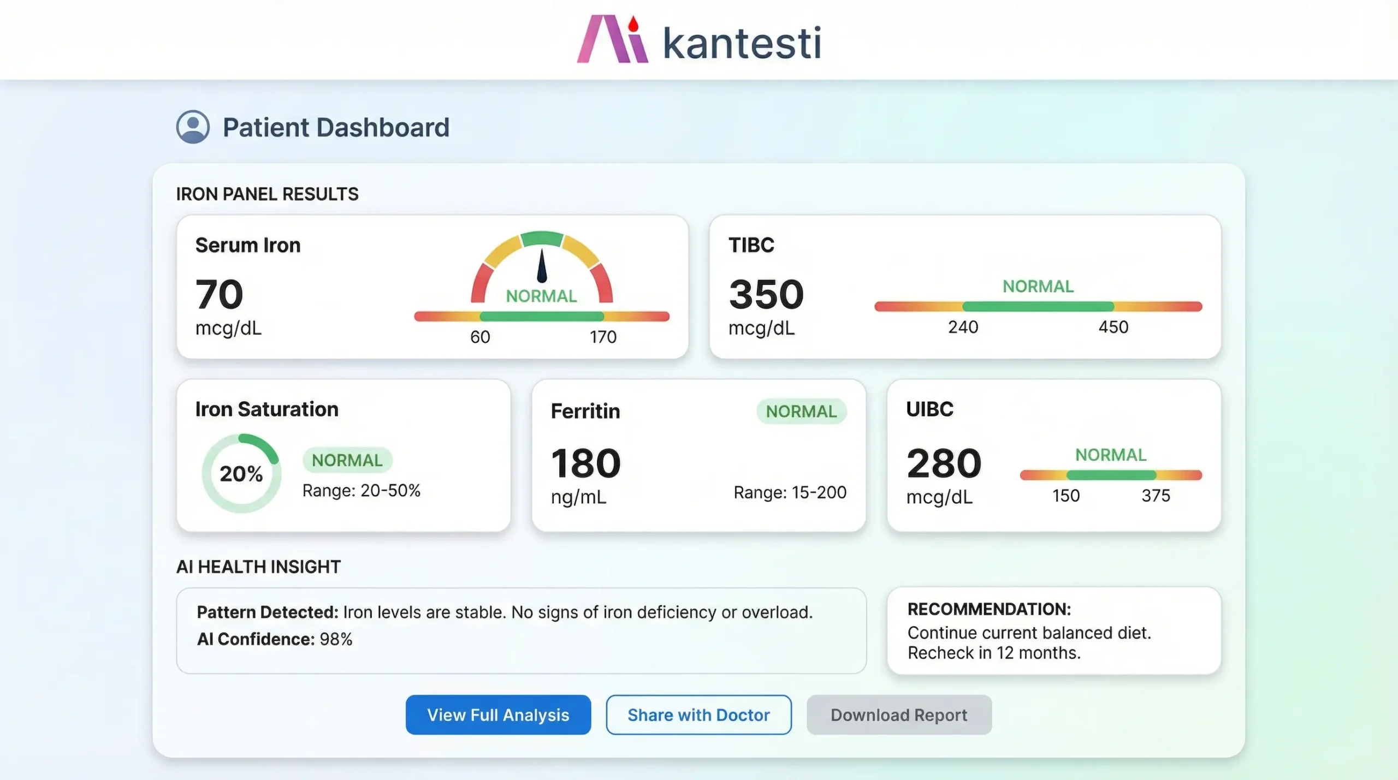Click the TIBC range bar
The height and width of the screenshot is (780, 1398).
[1038, 306]
